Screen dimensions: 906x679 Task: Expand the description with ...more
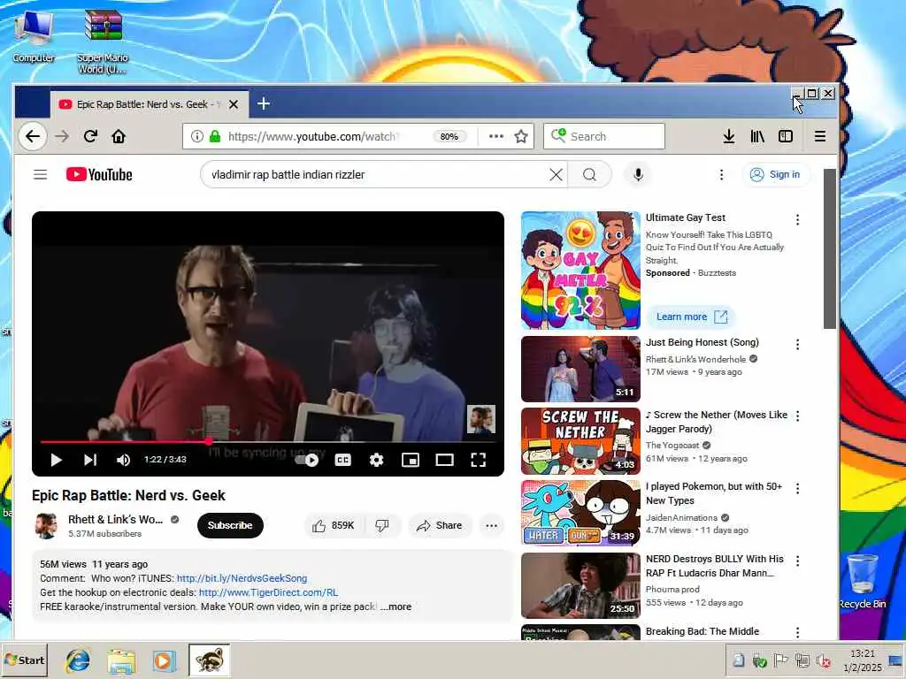coord(395,607)
